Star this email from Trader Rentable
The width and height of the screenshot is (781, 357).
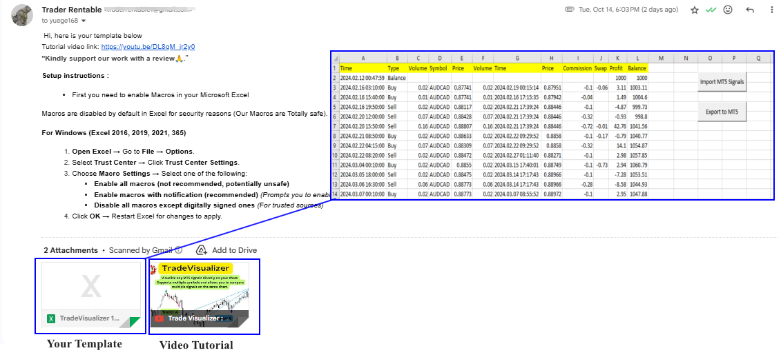[694, 10]
